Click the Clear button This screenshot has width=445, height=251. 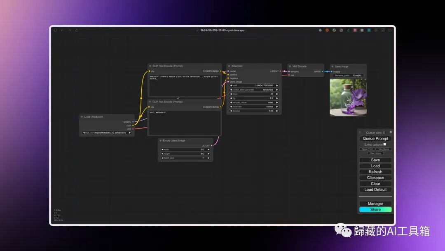tap(375, 184)
